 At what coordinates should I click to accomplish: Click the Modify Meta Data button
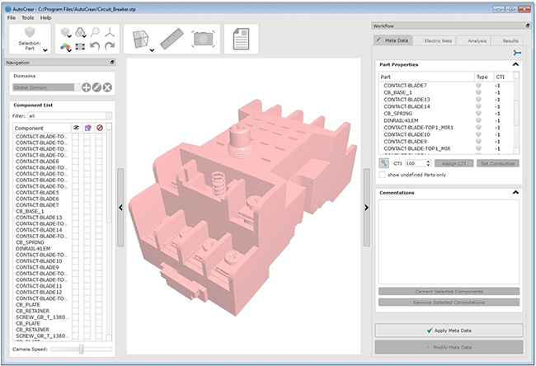[x=449, y=347]
